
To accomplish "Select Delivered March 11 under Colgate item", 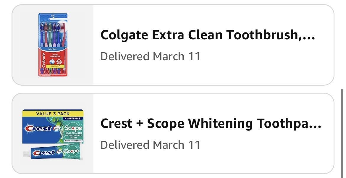I will (150, 56).
